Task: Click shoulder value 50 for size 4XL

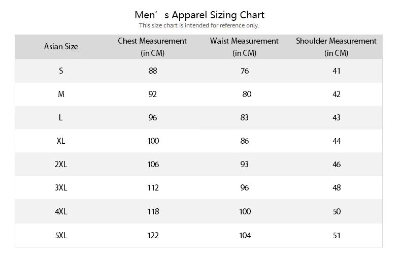Action: (x=337, y=211)
